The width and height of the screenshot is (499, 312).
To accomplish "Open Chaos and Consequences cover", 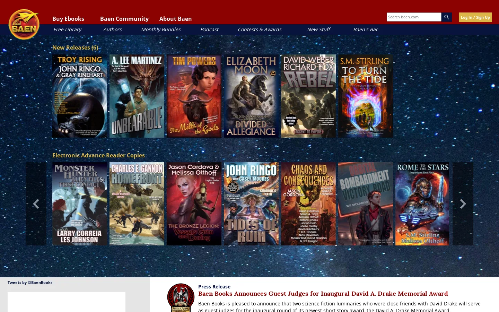I will coord(308,204).
